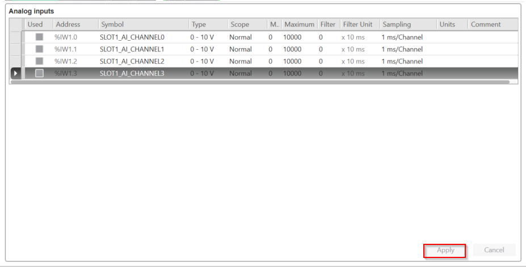
Task: Click the Maximum column header
Action: pos(299,24)
